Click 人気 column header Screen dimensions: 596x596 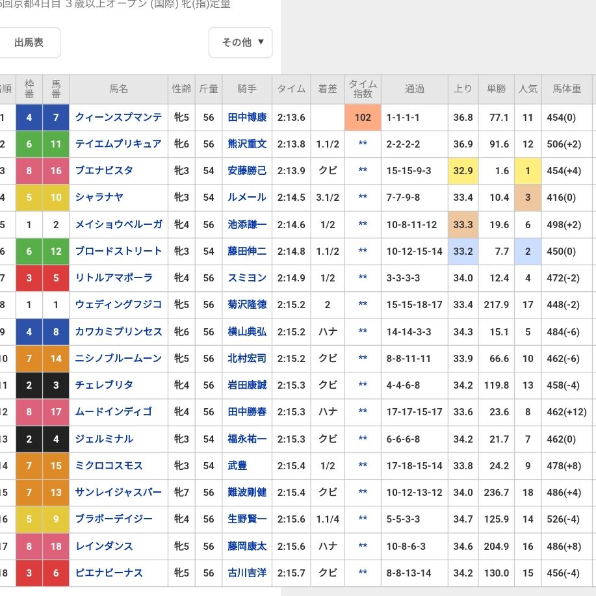click(x=528, y=89)
